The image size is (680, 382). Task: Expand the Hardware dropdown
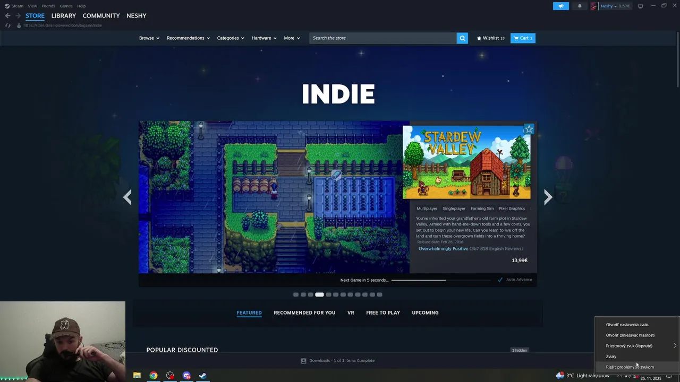tap(264, 38)
